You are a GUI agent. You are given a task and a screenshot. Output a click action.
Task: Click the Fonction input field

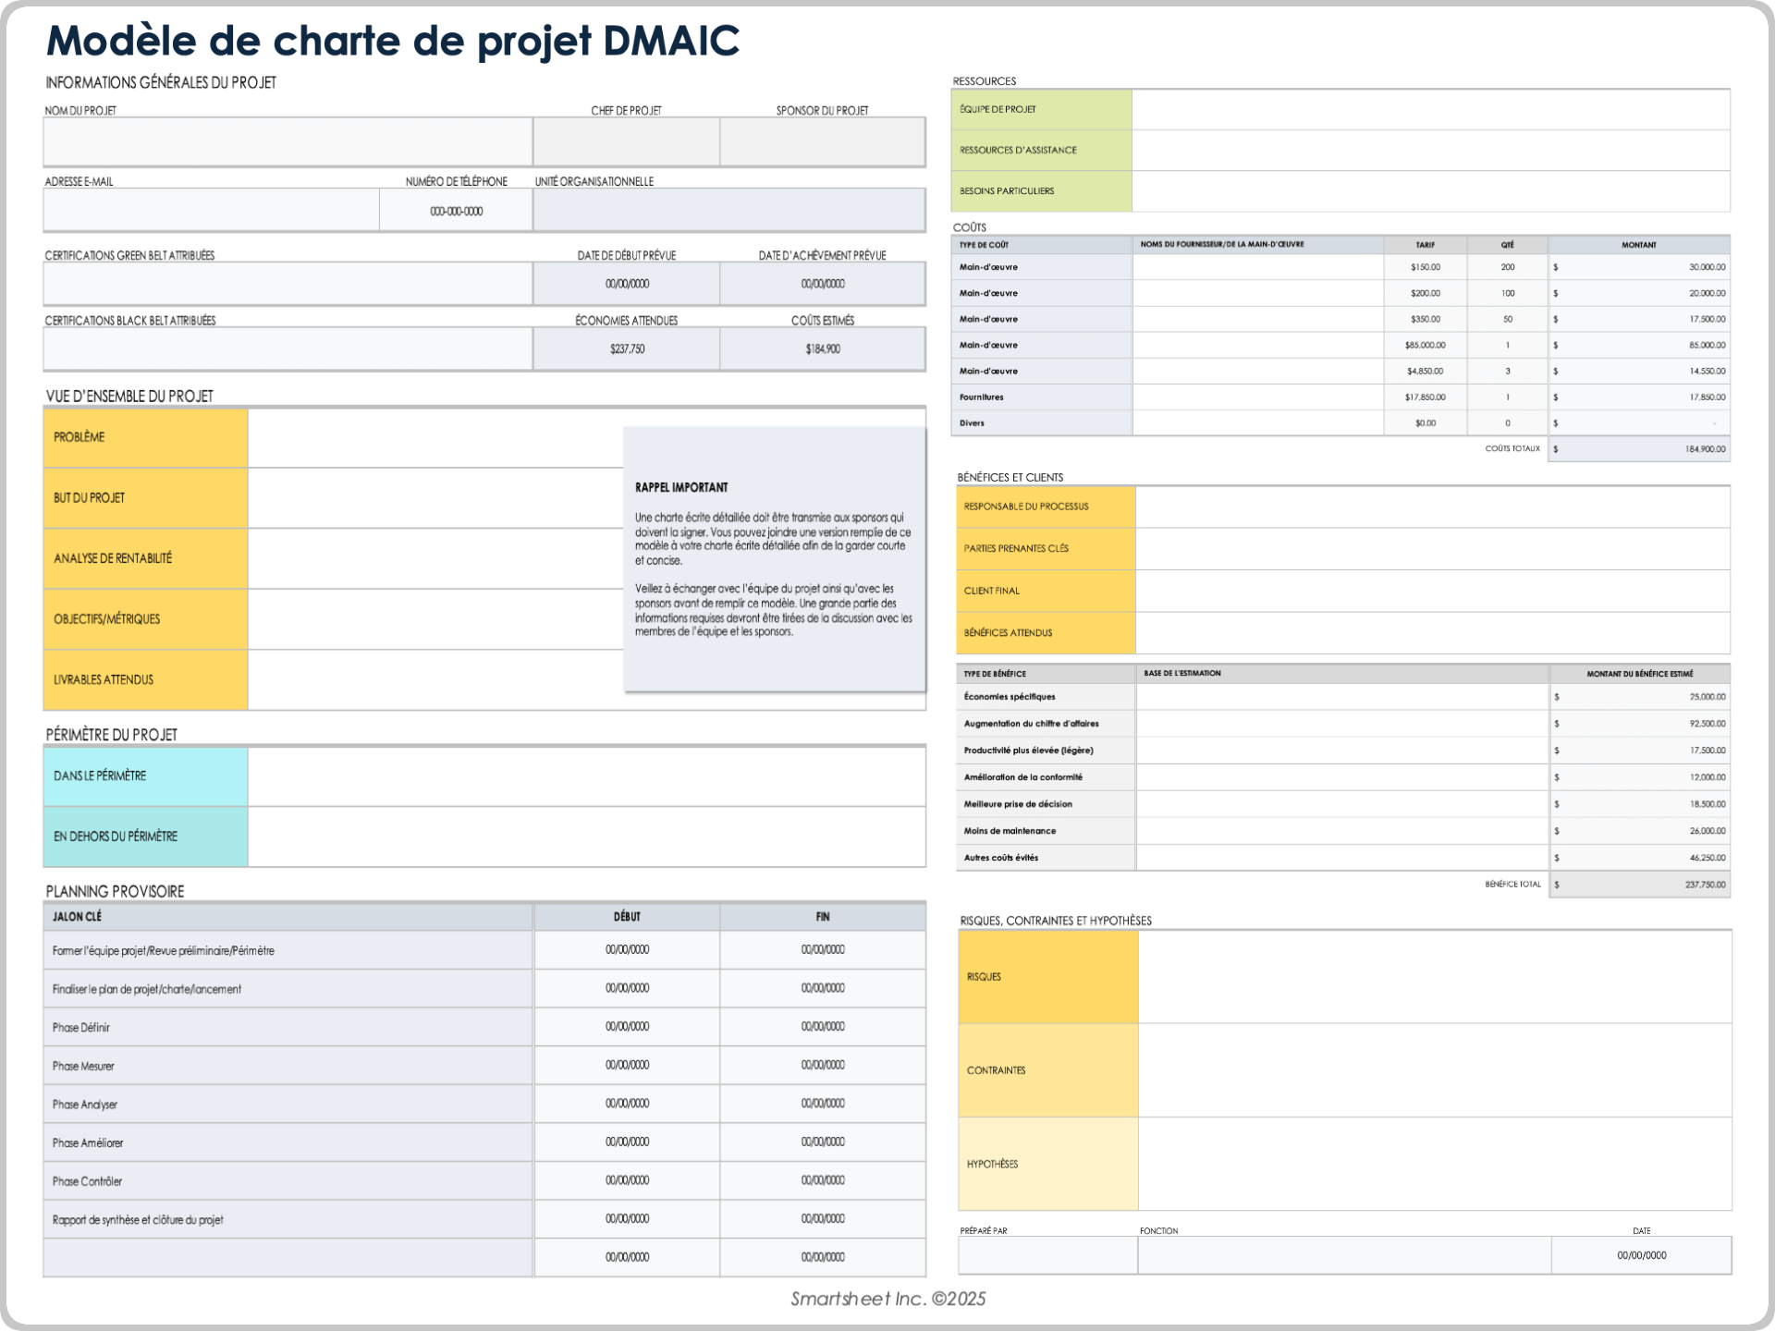point(1344,1256)
